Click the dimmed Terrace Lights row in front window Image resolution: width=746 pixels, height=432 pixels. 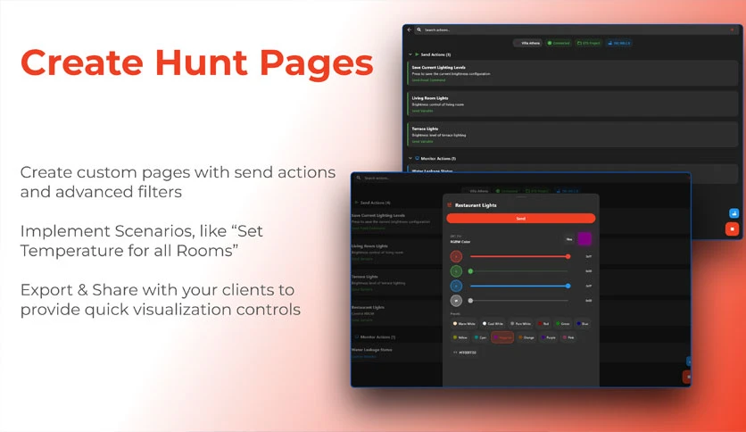coord(397,283)
